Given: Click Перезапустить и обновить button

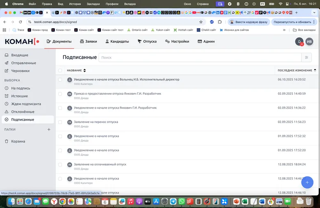Looking at the screenshot, I should 293,22.
